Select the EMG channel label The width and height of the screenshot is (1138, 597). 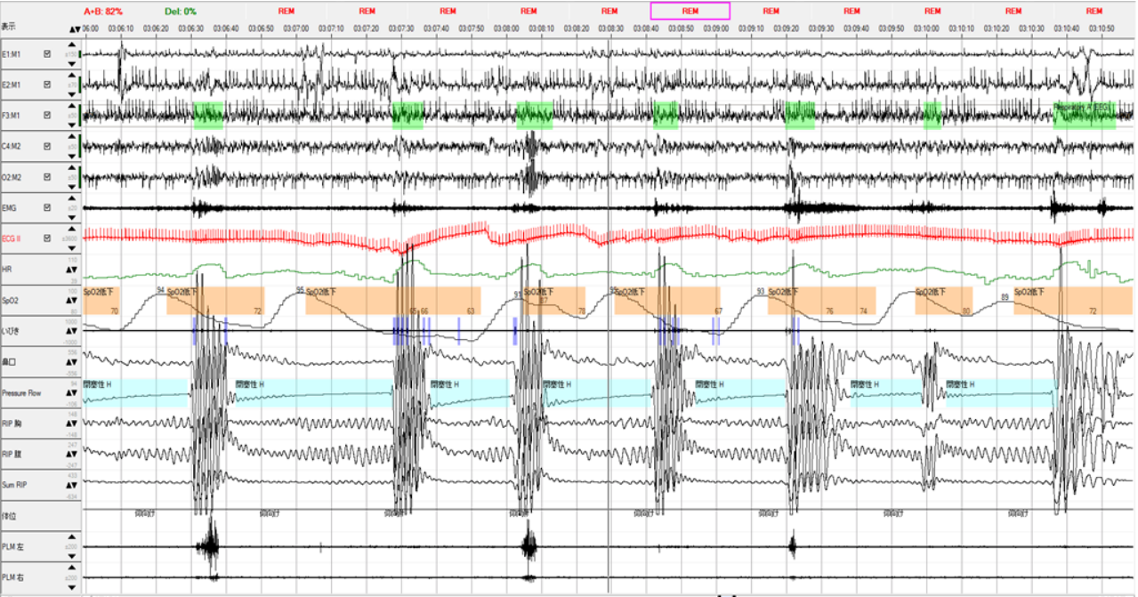pos(9,208)
